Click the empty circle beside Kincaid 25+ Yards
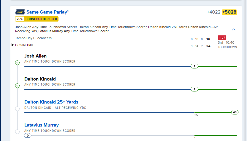 17,109
